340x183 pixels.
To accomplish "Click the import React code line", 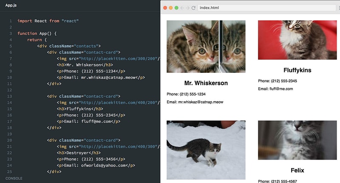I will (48, 21).
